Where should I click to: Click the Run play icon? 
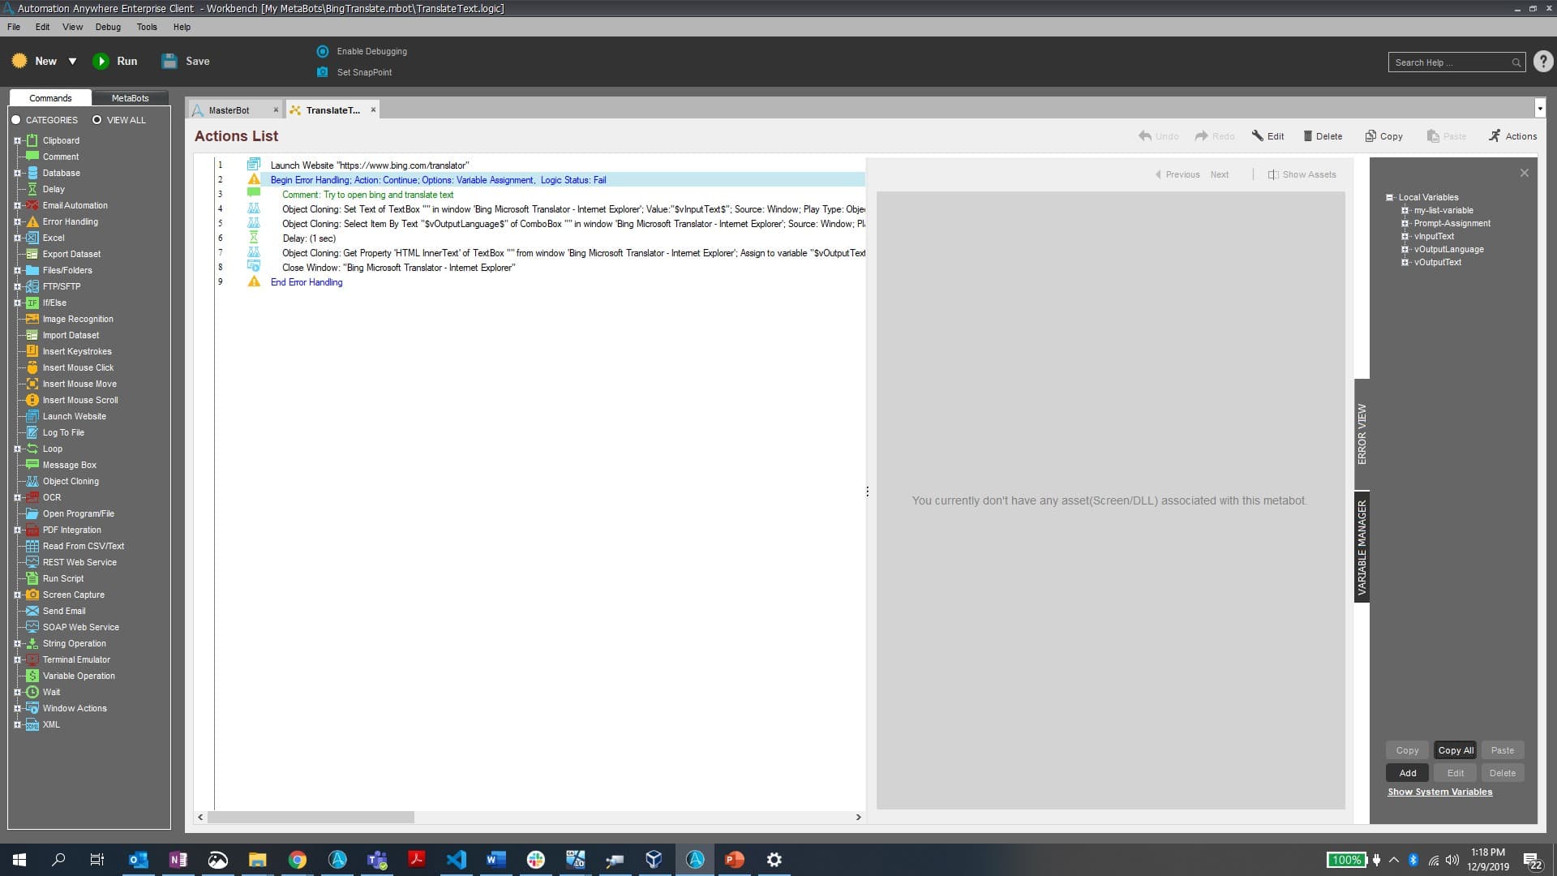click(101, 61)
